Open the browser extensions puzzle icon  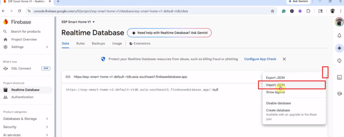click(x=308, y=11)
